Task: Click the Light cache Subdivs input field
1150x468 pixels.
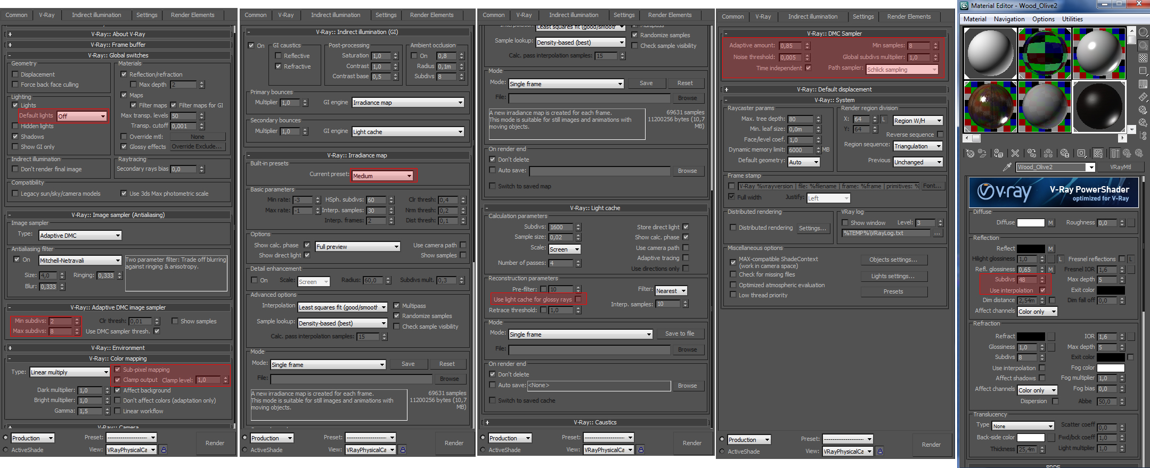Action: 561,227
